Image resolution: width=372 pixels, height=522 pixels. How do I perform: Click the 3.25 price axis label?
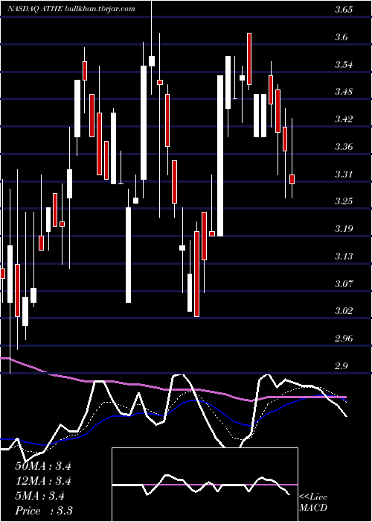344,201
